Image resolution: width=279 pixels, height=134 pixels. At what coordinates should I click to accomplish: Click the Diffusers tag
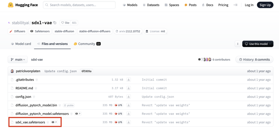click(x=17, y=31)
